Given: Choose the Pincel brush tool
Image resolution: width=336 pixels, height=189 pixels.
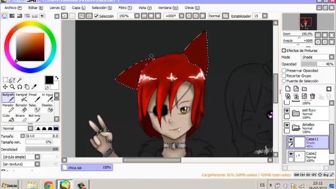Looking at the screenshot, I should [x=34, y=97].
